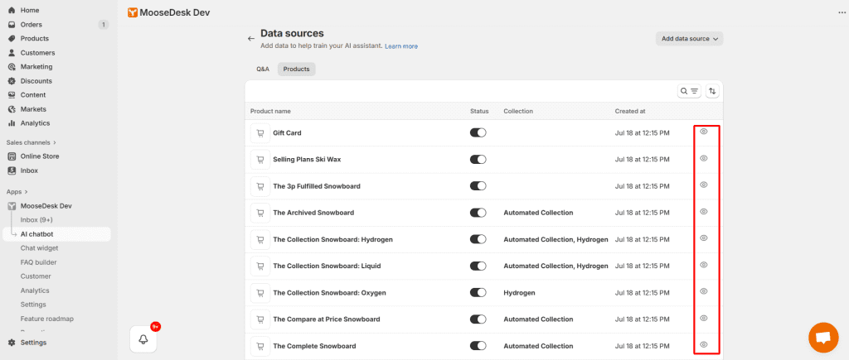The image size is (849, 360).
Task: Toggle The Complete Snowboard status switch
Action: (478, 346)
